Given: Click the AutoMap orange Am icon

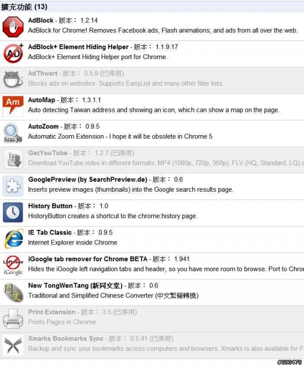Looking at the screenshot, I should tap(13, 106).
